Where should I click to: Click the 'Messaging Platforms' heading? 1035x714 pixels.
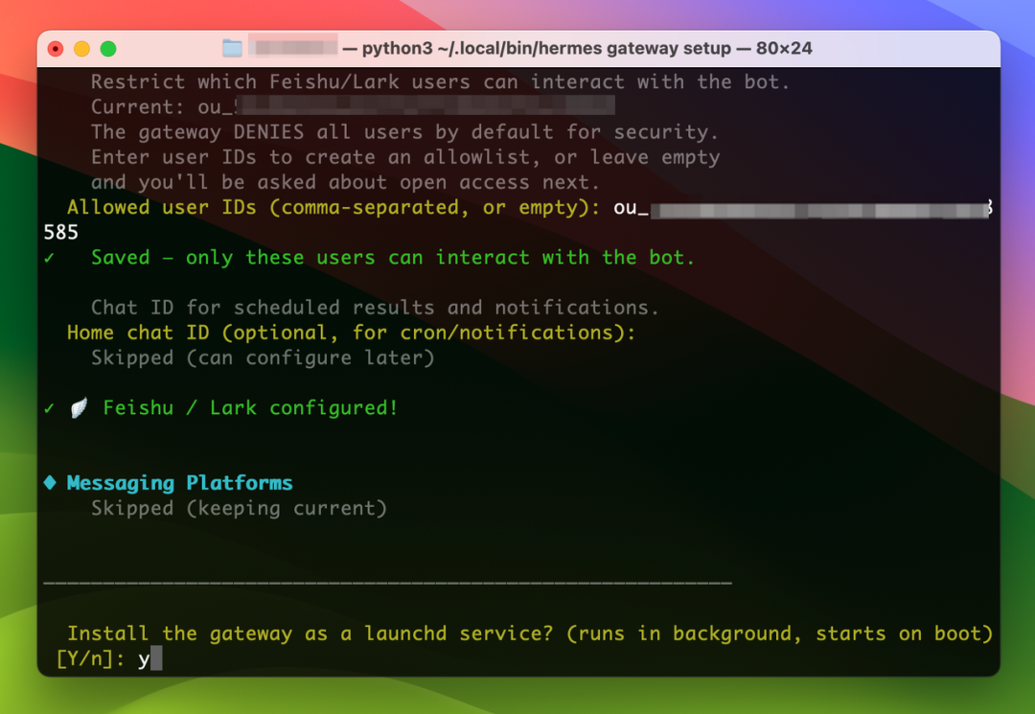pos(179,483)
